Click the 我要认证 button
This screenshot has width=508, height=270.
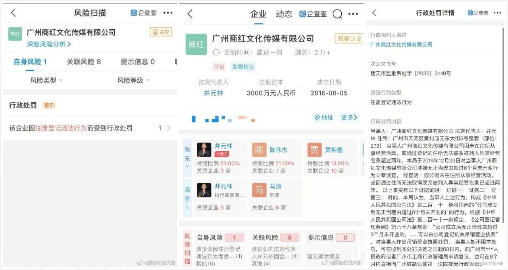pos(349,38)
